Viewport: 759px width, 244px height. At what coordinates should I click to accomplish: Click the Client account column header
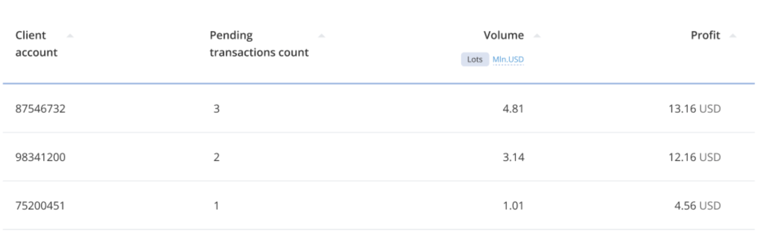pos(36,44)
